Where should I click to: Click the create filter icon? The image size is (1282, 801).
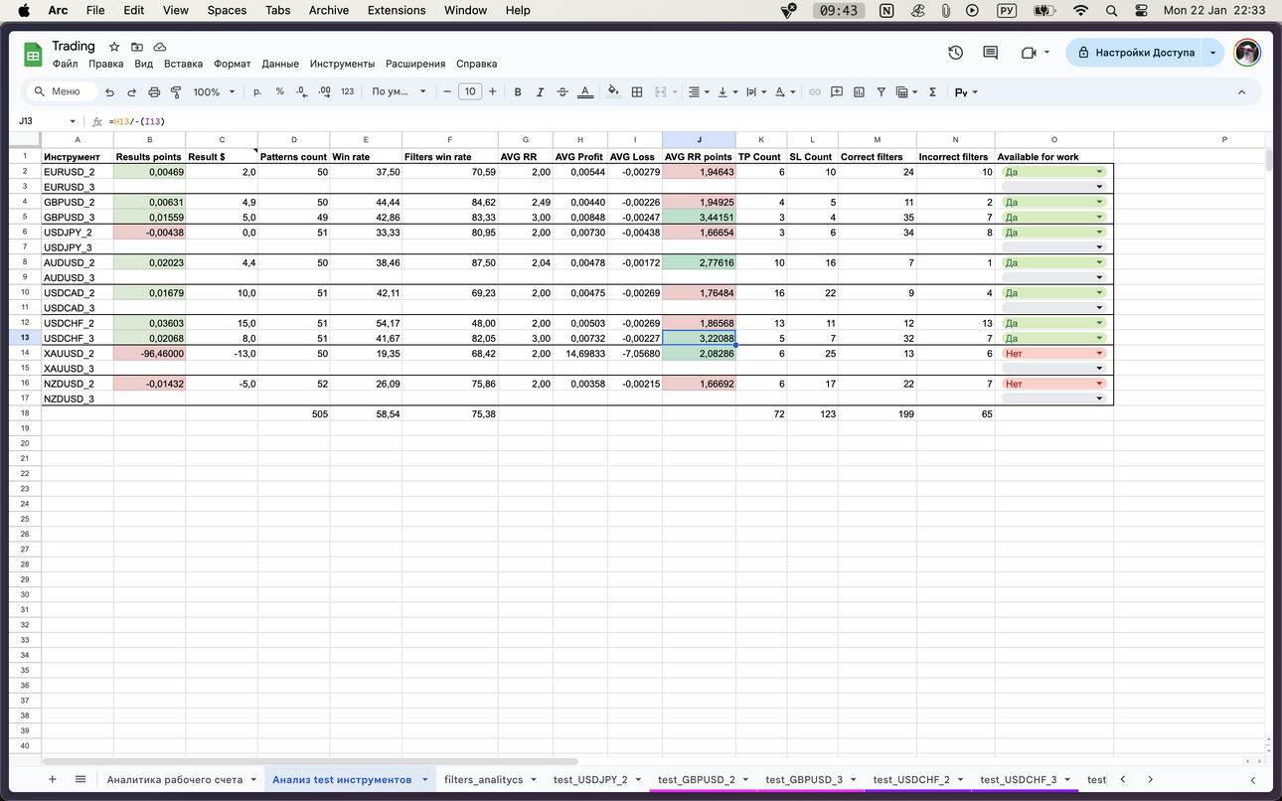[881, 92]
